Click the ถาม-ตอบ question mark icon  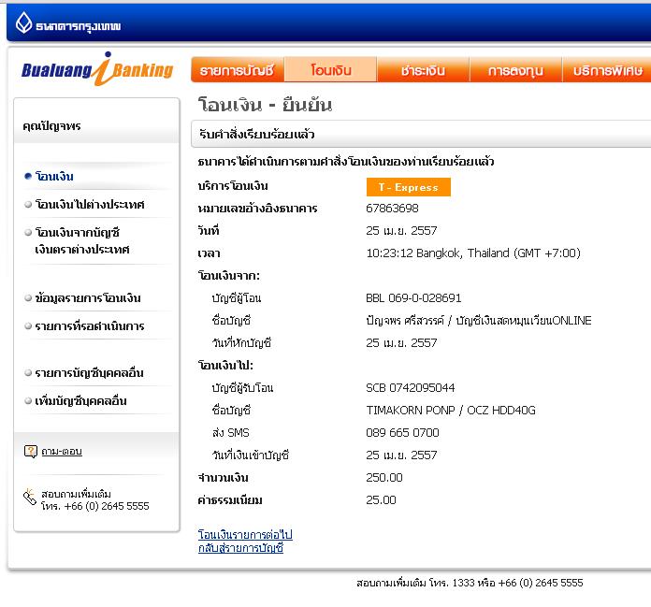30,452
